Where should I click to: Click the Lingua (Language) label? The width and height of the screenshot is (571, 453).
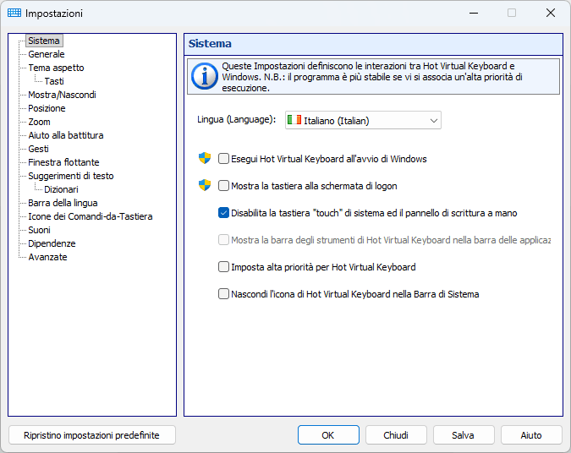click(x=237, y=119)
